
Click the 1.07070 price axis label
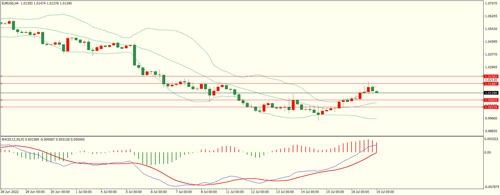491,3
